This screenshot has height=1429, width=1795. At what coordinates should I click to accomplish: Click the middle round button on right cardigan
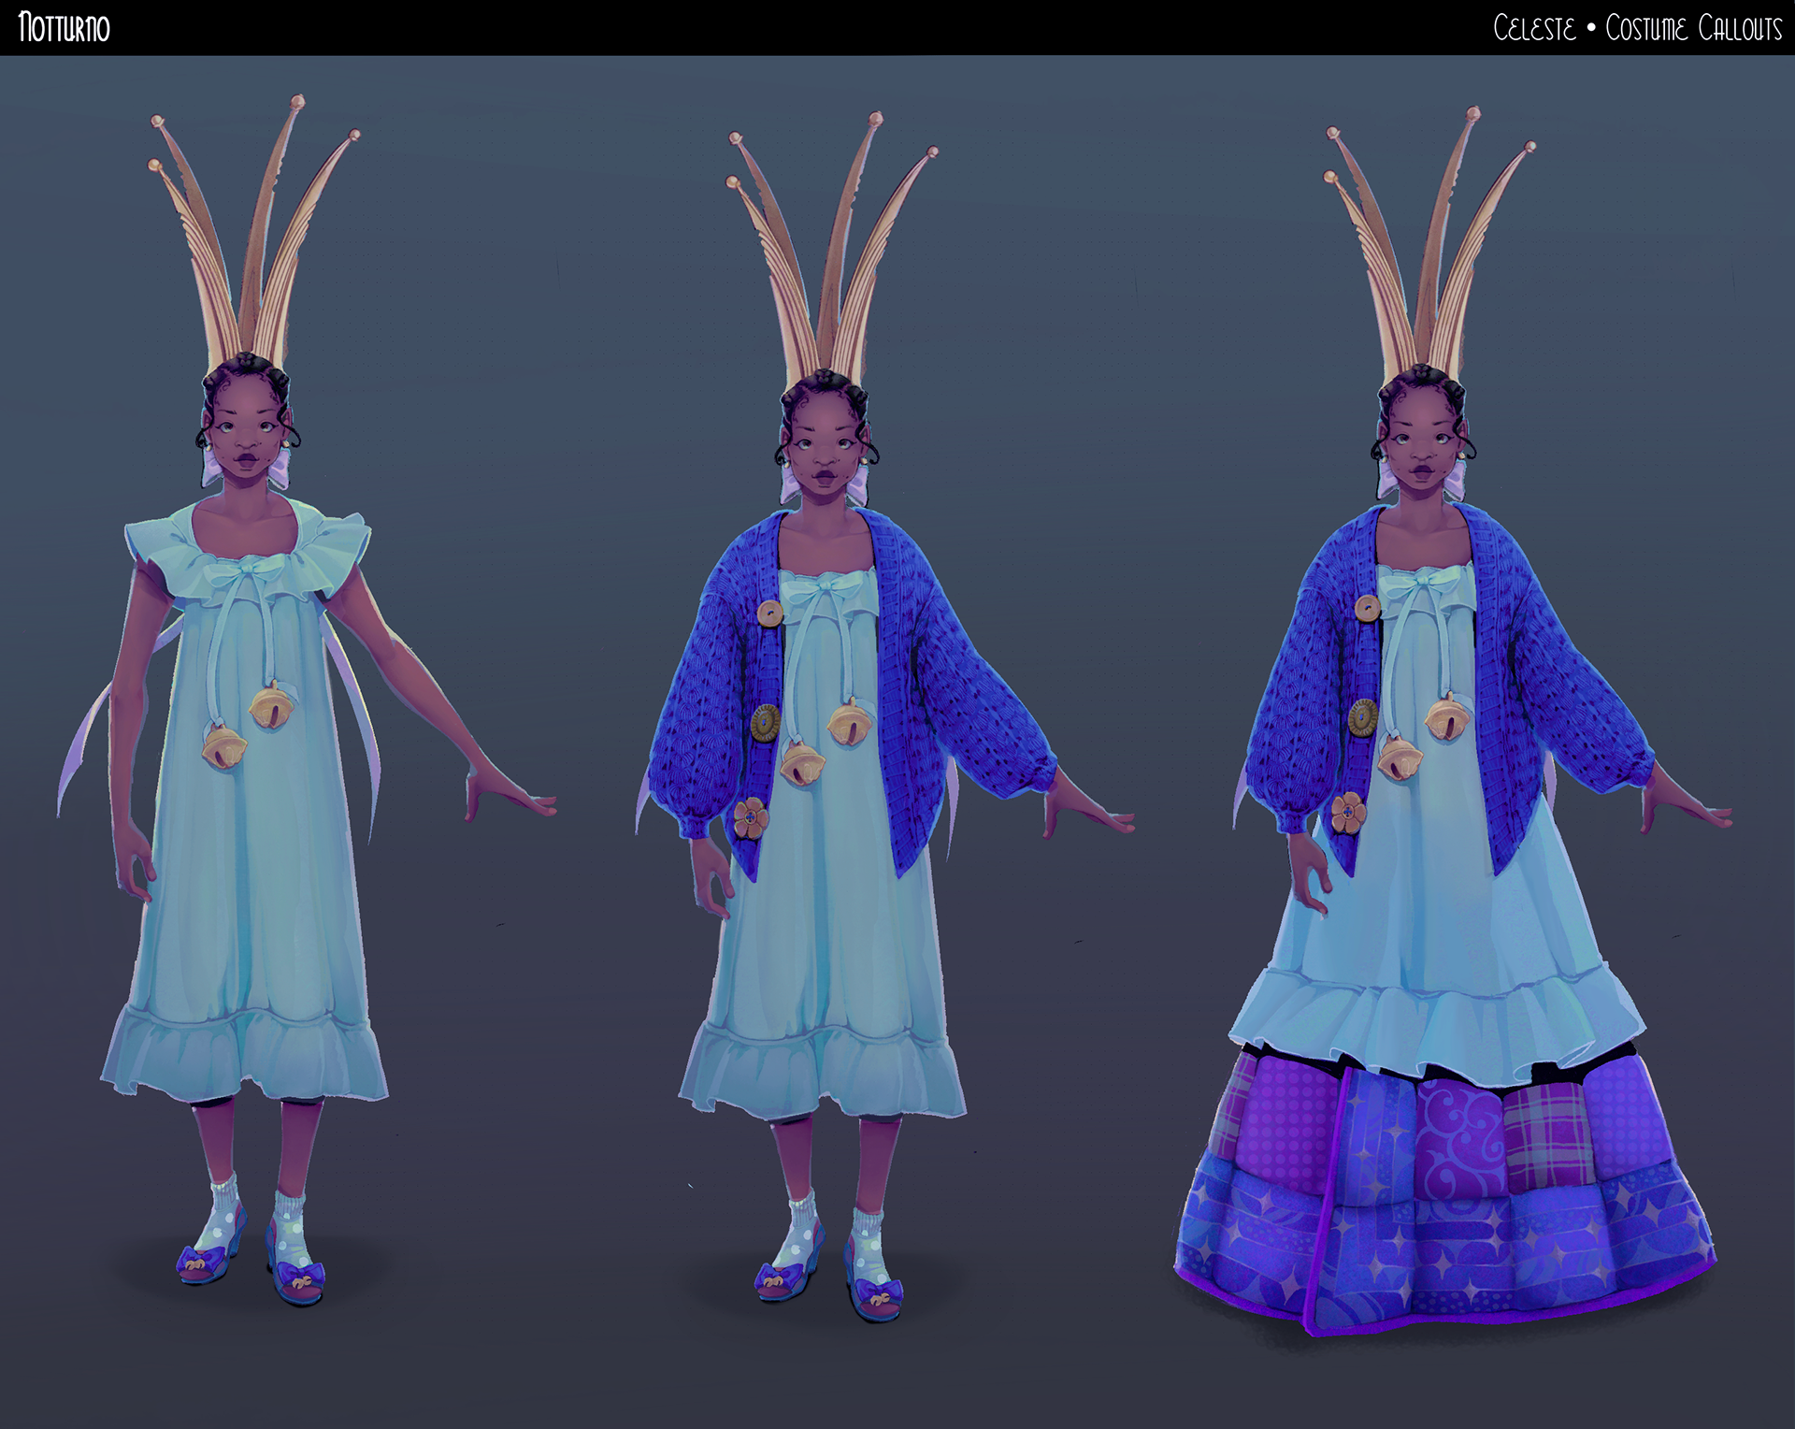(1363, 717)
